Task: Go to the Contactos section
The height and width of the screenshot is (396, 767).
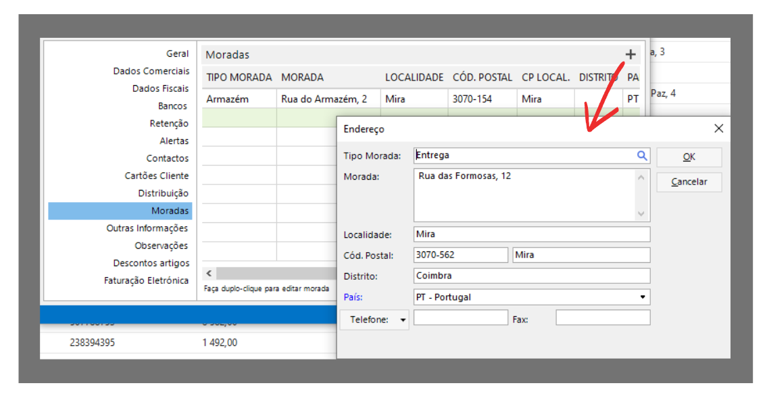Action: (167, 158)
